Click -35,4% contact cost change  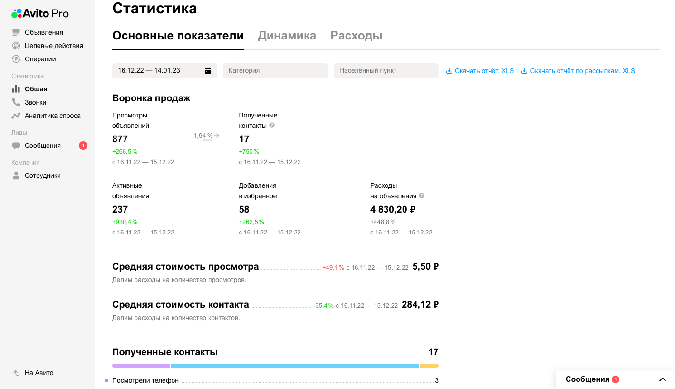point(323,305)
